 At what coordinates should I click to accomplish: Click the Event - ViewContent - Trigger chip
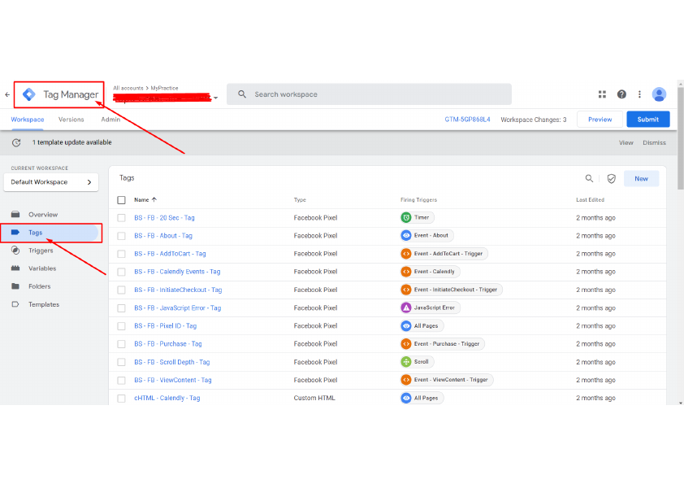coord(447,380)
